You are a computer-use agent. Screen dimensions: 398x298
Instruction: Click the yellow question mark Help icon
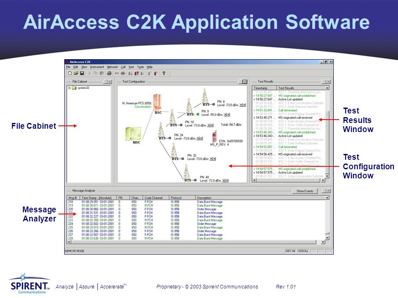pyautogui.click(x=164, y=74)
